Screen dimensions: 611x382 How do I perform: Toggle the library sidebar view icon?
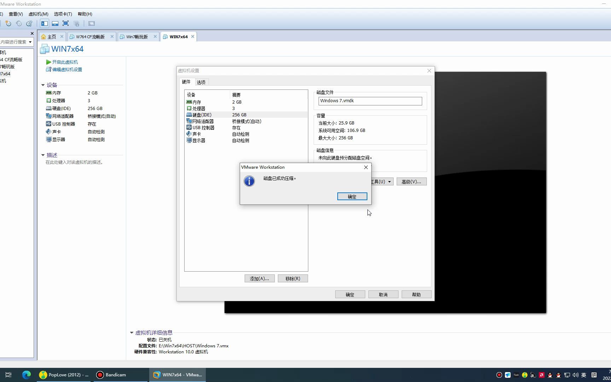click(45, 24)
